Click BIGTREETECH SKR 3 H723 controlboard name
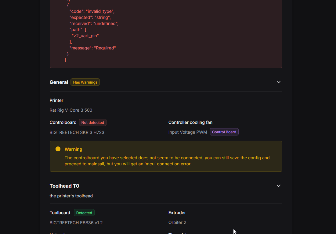The height and width of the screenshot is (234, 336). (x=77, y=132)
